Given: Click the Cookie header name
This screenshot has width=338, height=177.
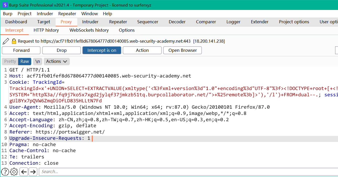Looking at the screenshot, I should point(19,82).
